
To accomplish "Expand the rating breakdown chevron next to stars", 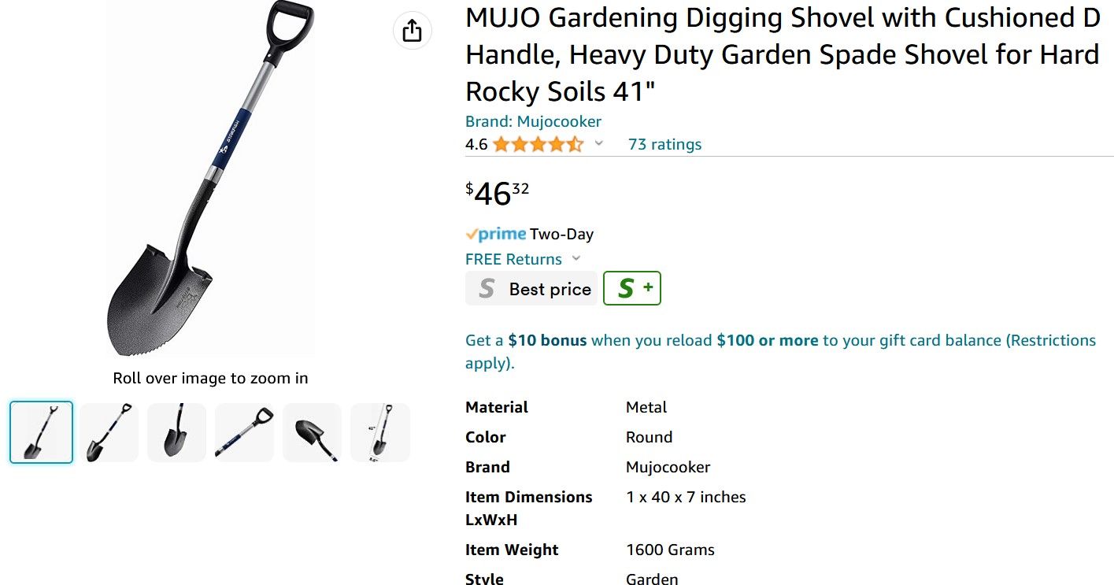I will [599, 143].
